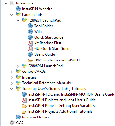Click the web icon beside Tool Folder
The image size is (115, 126).
pyautogui.click(x=30, y=26)
